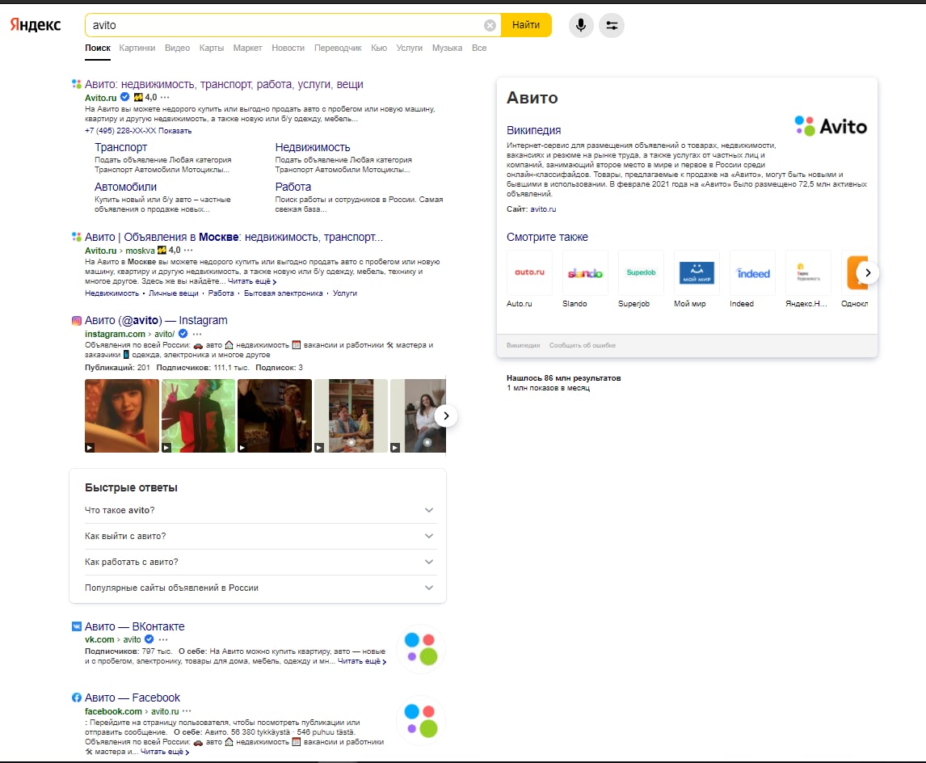Open Авито — ВКонтакте result

click(x=135, y=626)
